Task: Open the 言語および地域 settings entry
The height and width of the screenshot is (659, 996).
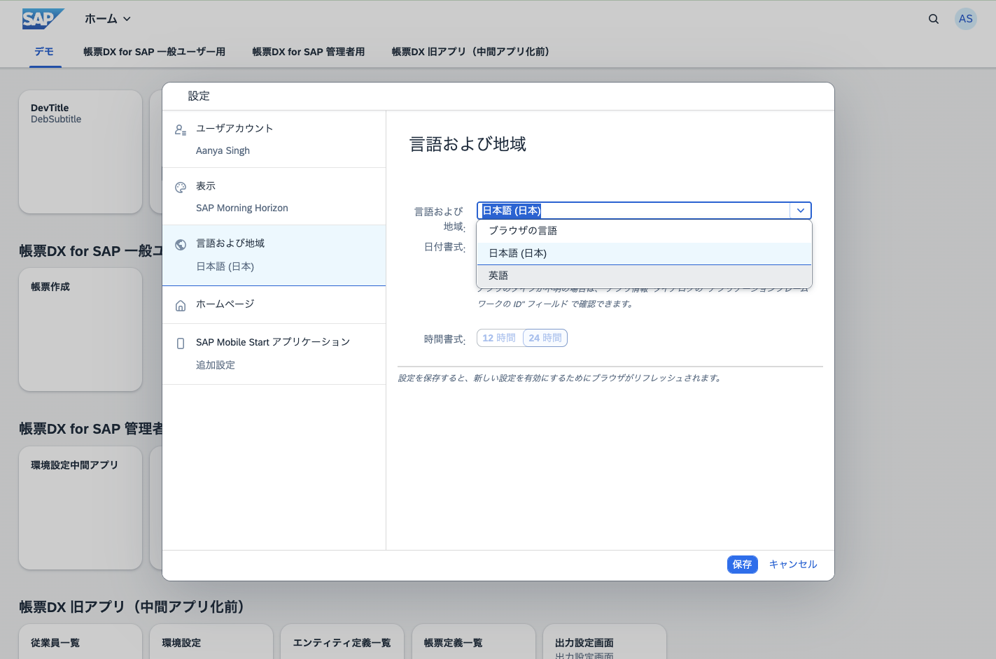Action: pyautogui.click(x=274, y=255)
